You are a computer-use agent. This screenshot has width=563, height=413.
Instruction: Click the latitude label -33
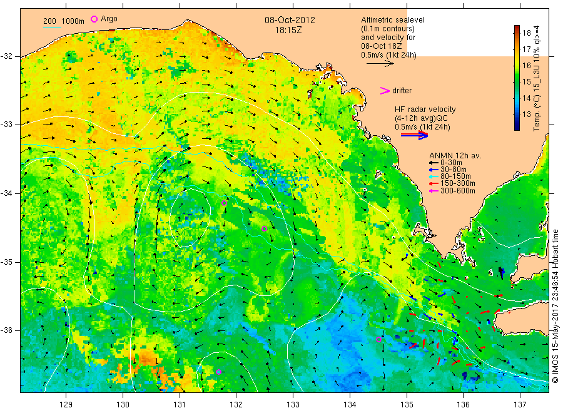click(x=7, y=125)
